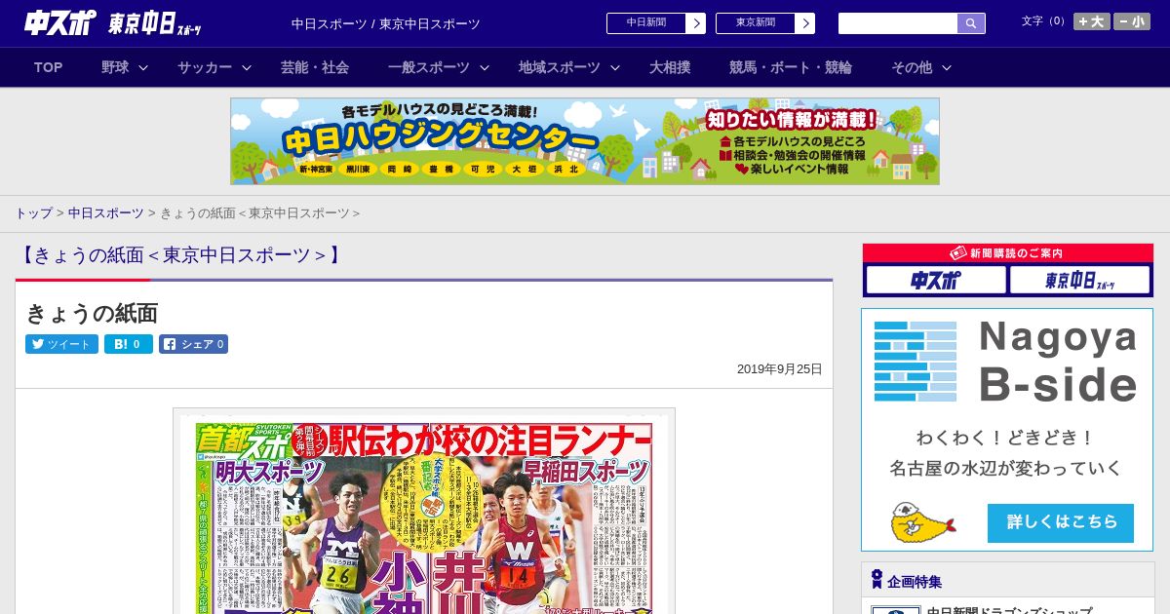Open the 大相撲 menu item

670,67
